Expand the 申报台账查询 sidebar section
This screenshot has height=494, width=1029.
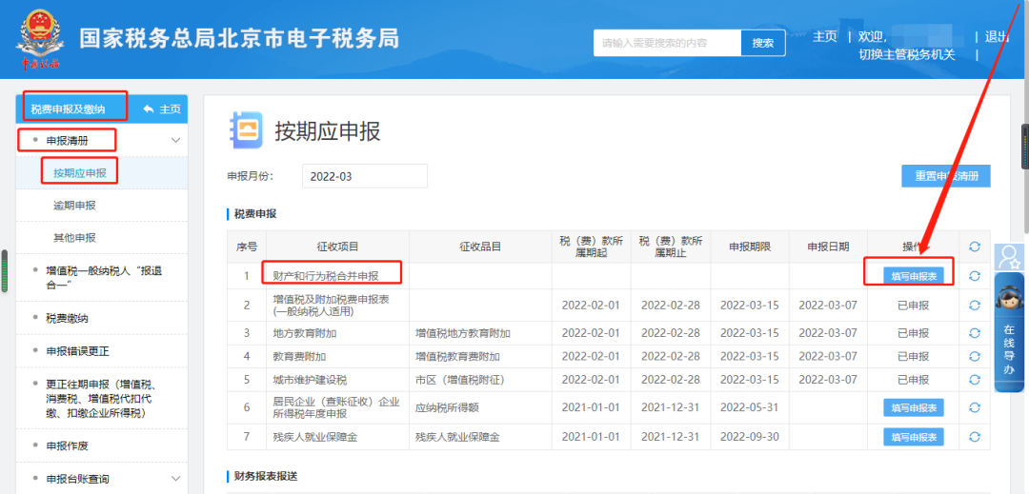(175, 479)
